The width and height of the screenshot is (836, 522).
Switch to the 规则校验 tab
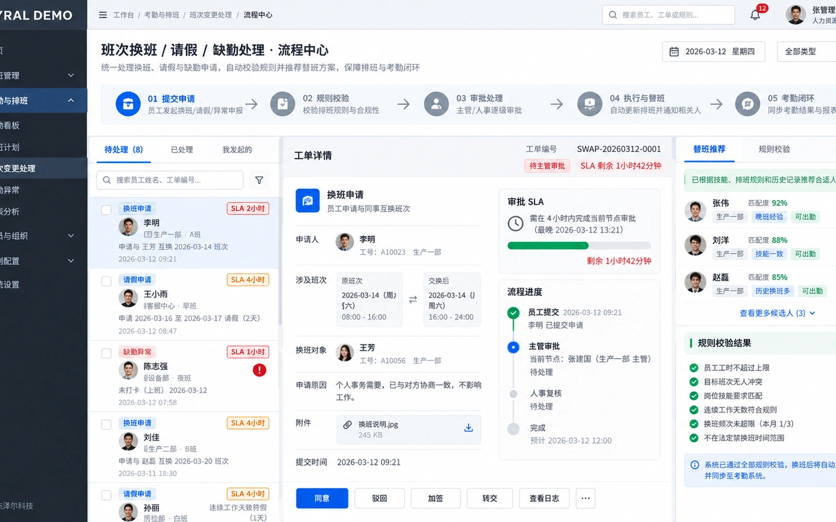coord(774,149)
